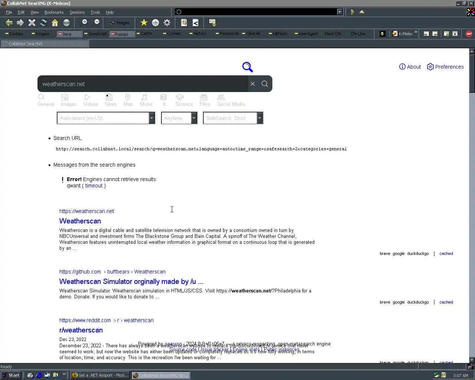Viewport: 475px width, 380px height.
Task: Open the File menu
Action: point(9,12)
